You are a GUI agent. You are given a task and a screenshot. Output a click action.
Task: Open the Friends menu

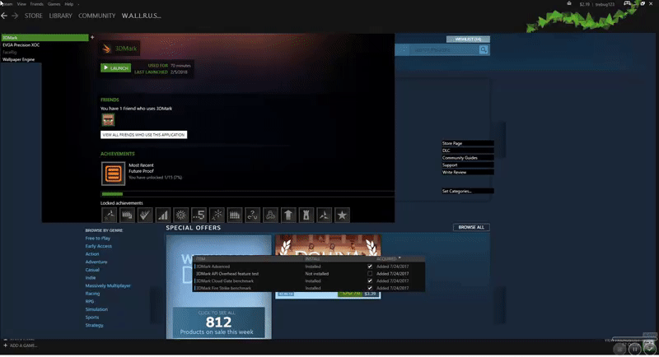[x=36, y=4]
